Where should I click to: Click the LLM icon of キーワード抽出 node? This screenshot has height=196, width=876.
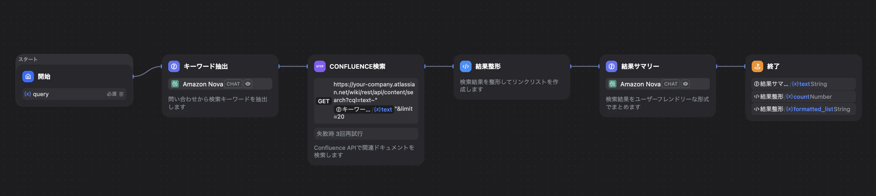pos(174,66)
